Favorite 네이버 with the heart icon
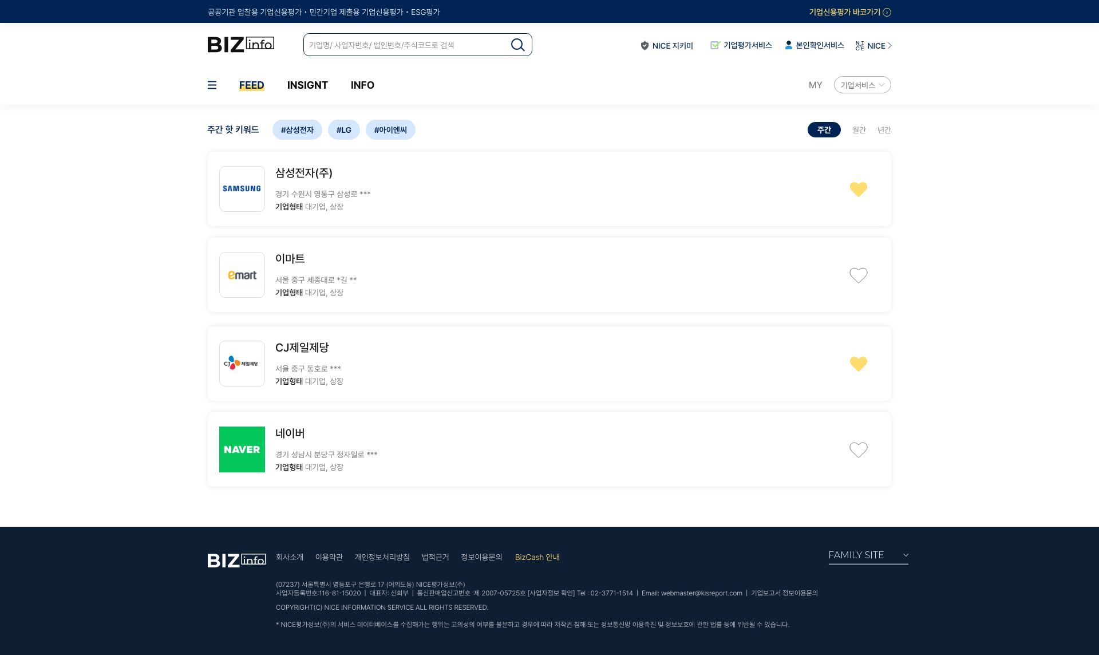Image resolution: width=1099 pixels, height=655 pixels. coord(859,449)
